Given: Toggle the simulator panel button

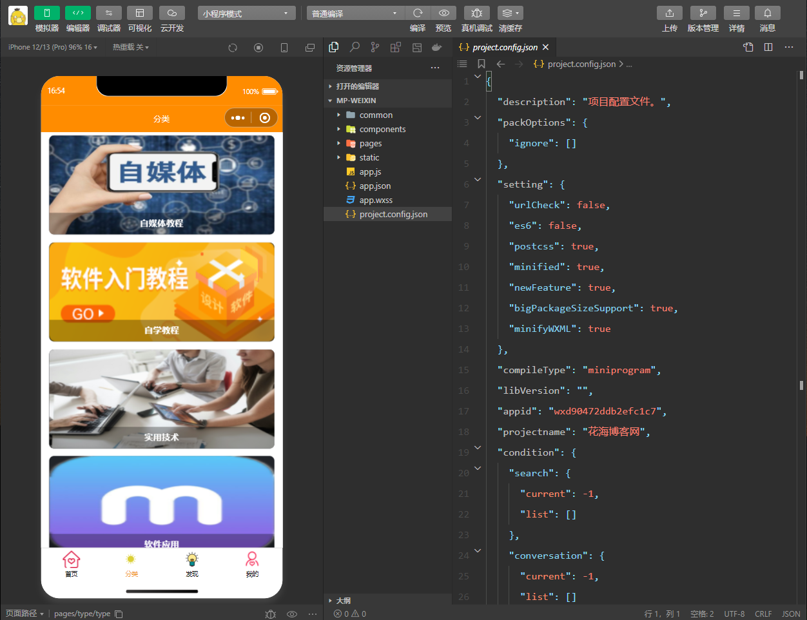Looking at the screenshot, I should [x=46, y=13].
